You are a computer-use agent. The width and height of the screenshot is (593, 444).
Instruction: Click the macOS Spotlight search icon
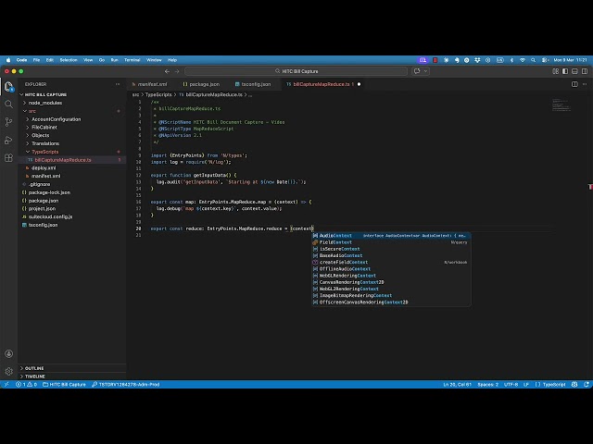click(534, 60)
